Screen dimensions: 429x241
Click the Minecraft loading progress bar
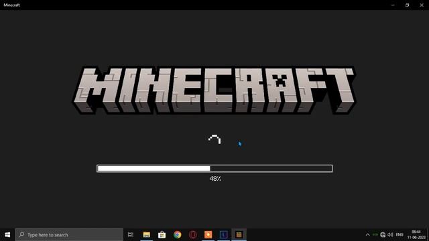[214, 168]
